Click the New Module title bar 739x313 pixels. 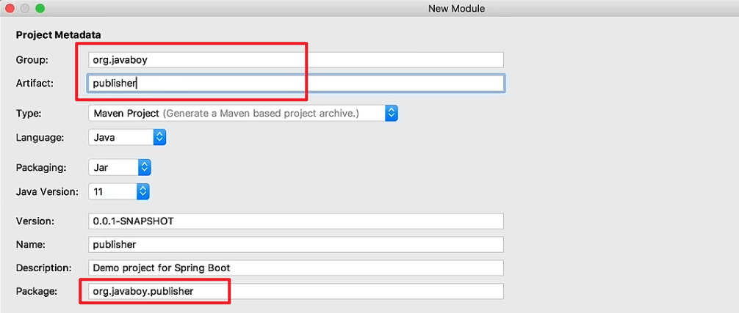pyautogui.click(x=456, y=9)
